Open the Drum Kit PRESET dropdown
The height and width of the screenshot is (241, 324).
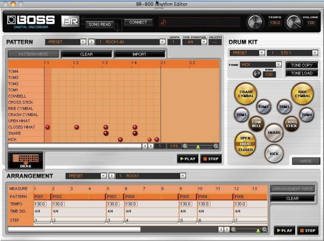(x=262, y=53)
